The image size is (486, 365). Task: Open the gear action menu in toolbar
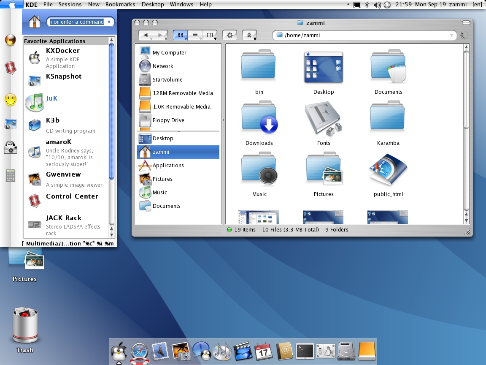[x=229, y=35]
